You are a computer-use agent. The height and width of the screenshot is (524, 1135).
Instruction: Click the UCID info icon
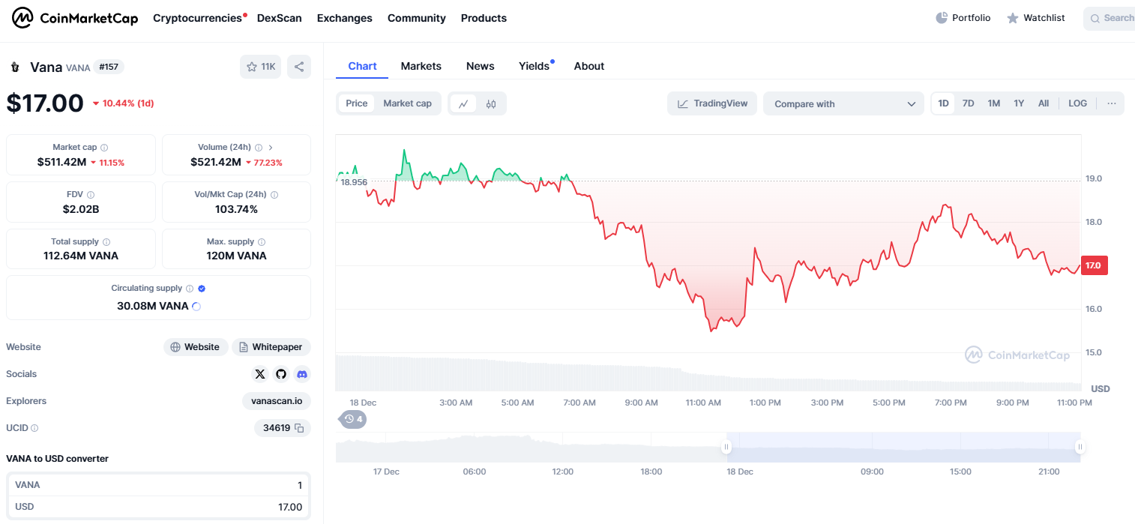[x=34, y=428]
